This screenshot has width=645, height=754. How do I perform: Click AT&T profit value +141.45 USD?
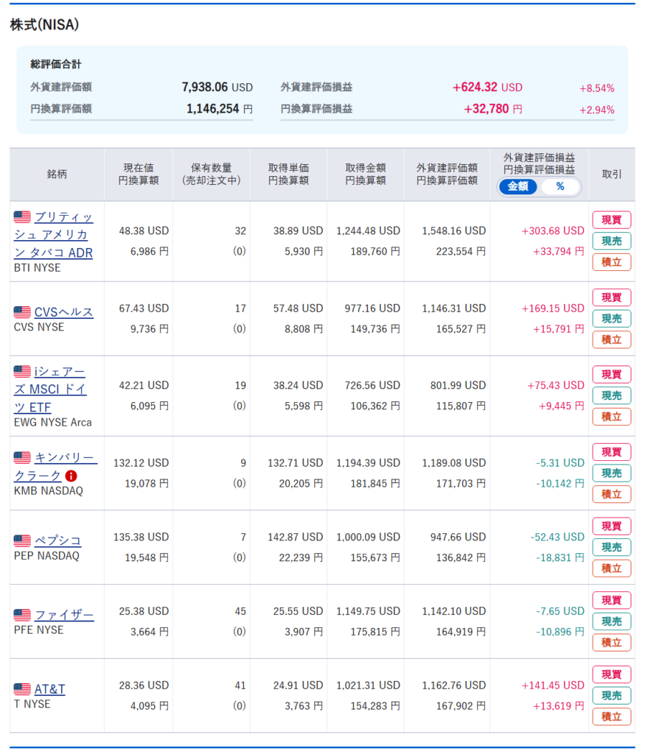tap(553, 686)
